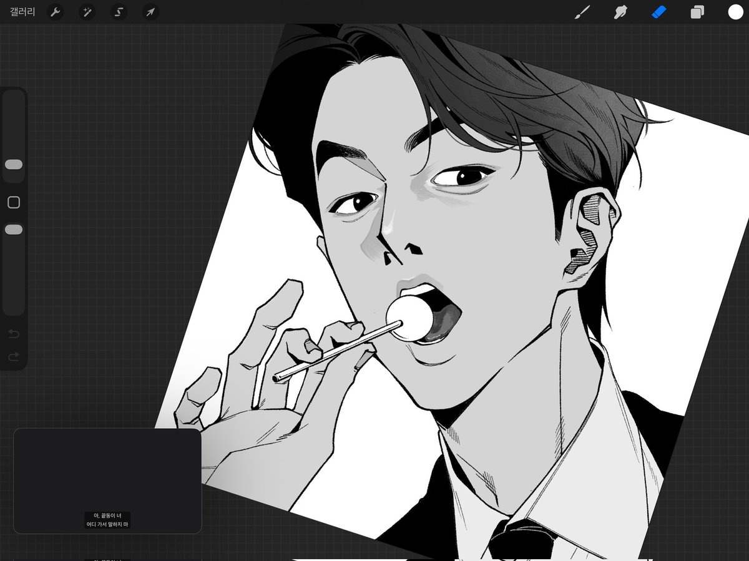Select the blue Eraser tool

coord(659,12)
